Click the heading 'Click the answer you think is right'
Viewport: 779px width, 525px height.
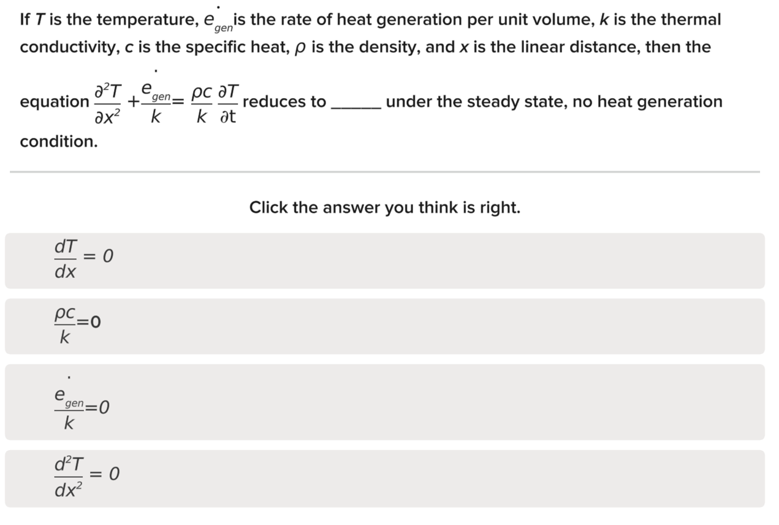click(x=385, y=207)
